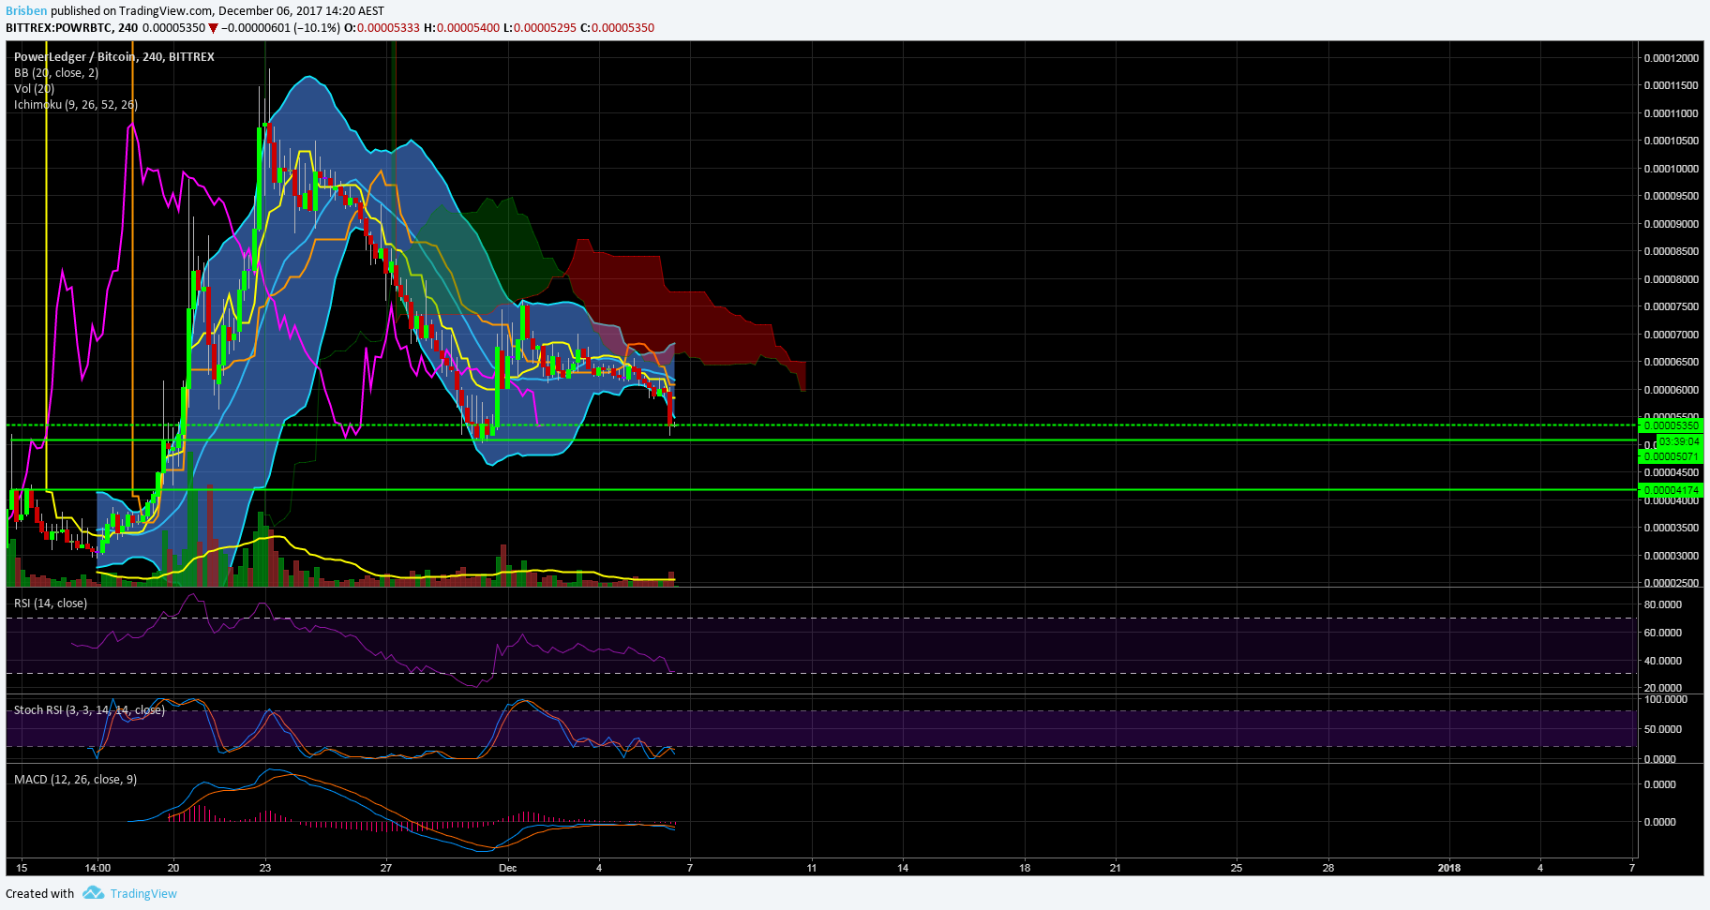Click the TradingView cloud logo icon
This screenshot has height=910, width=1710.
click(x=93, y=893)
